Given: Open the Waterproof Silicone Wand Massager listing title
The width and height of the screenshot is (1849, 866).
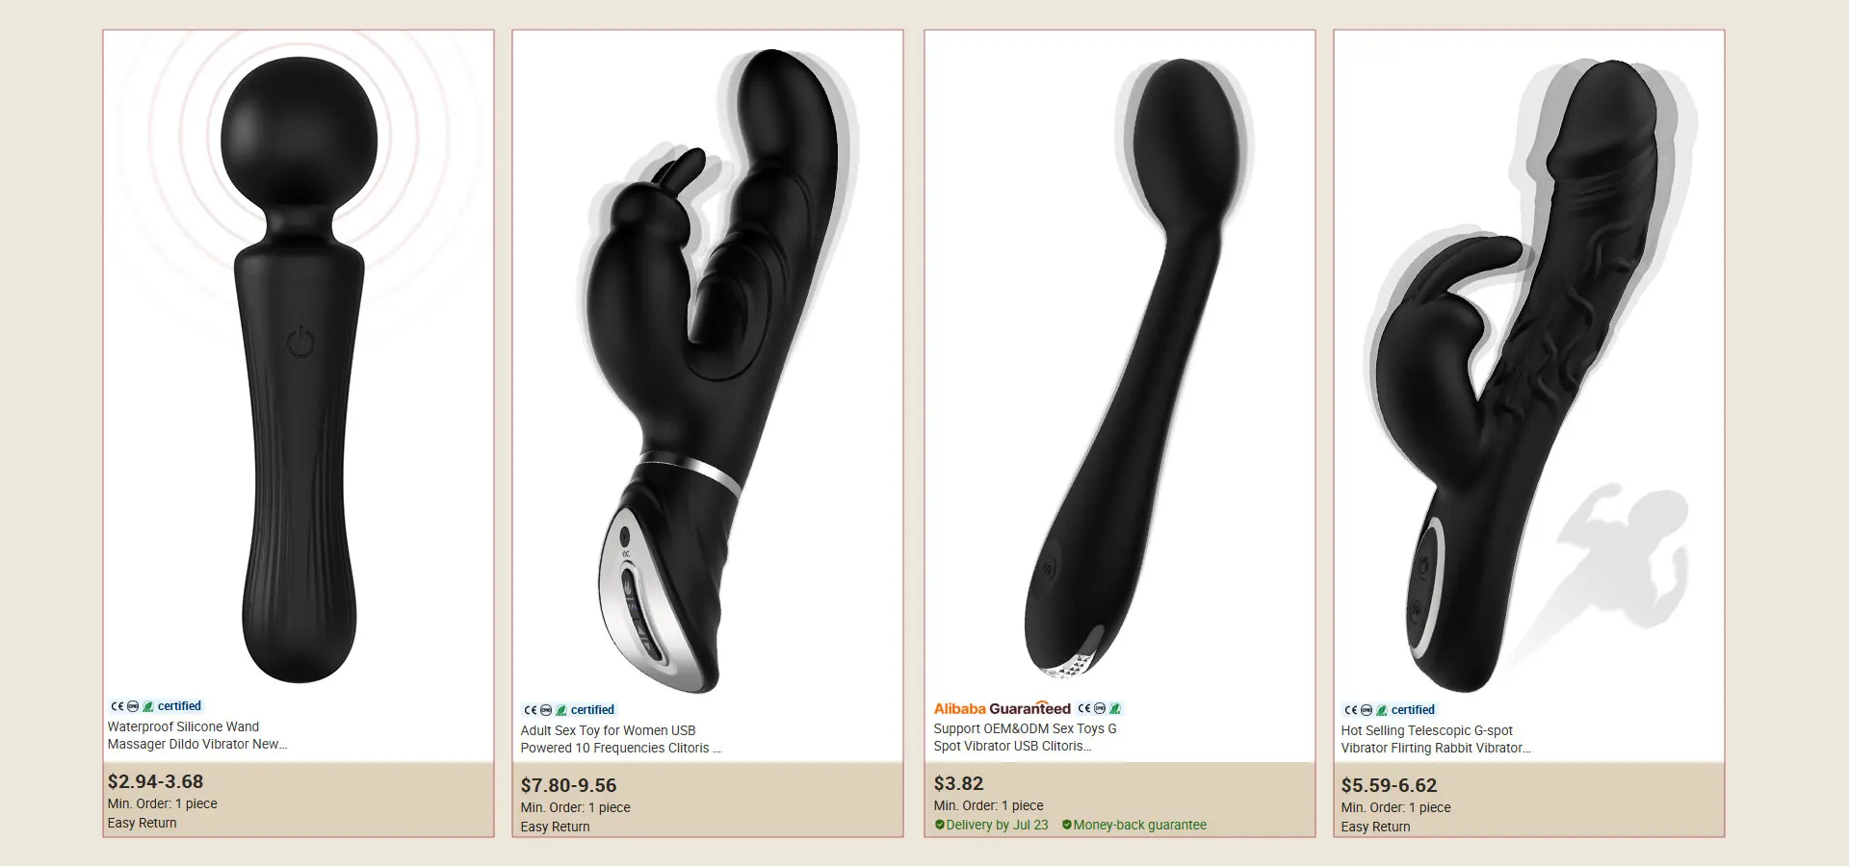Looking at the screenshot, I should (197, 735).
